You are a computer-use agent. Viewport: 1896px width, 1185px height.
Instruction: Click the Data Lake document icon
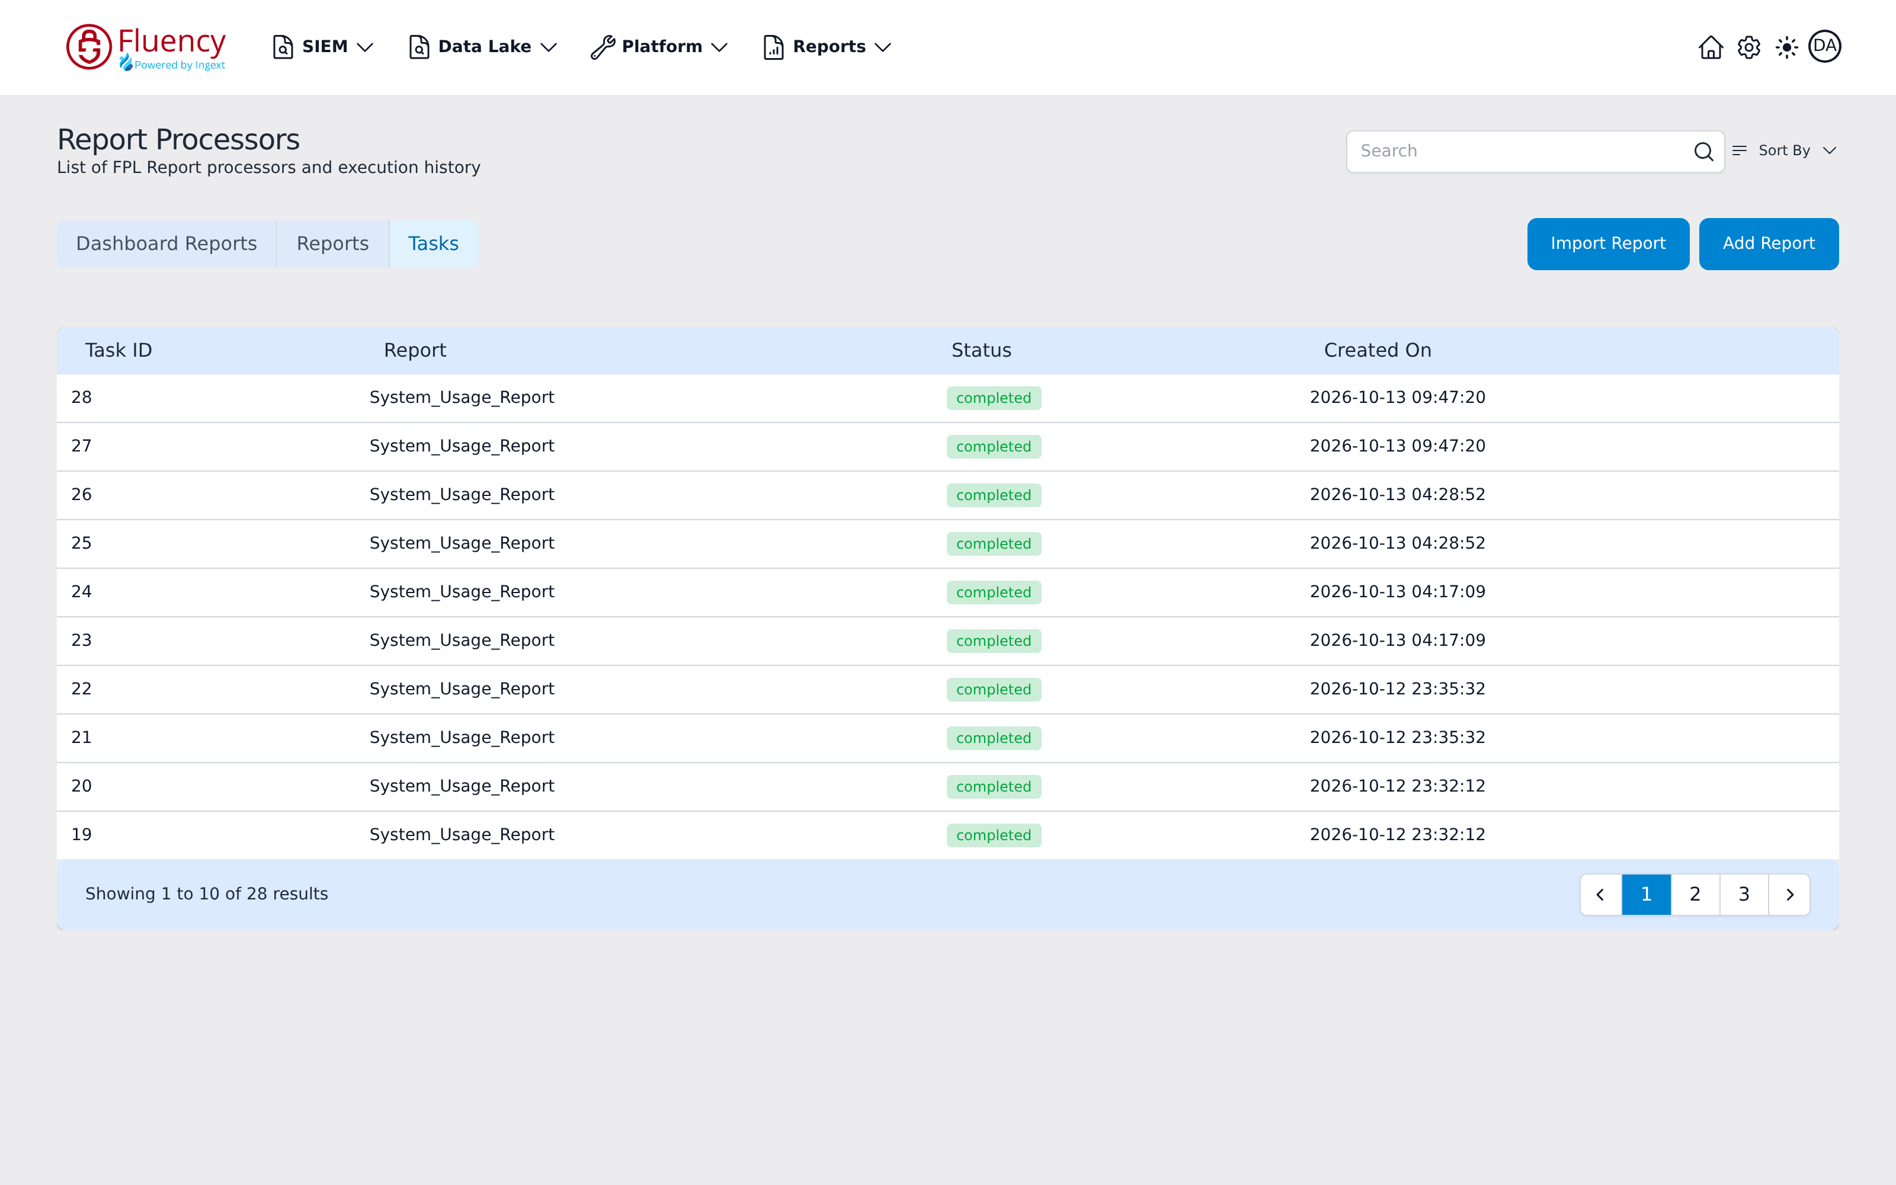pos(419,47)
